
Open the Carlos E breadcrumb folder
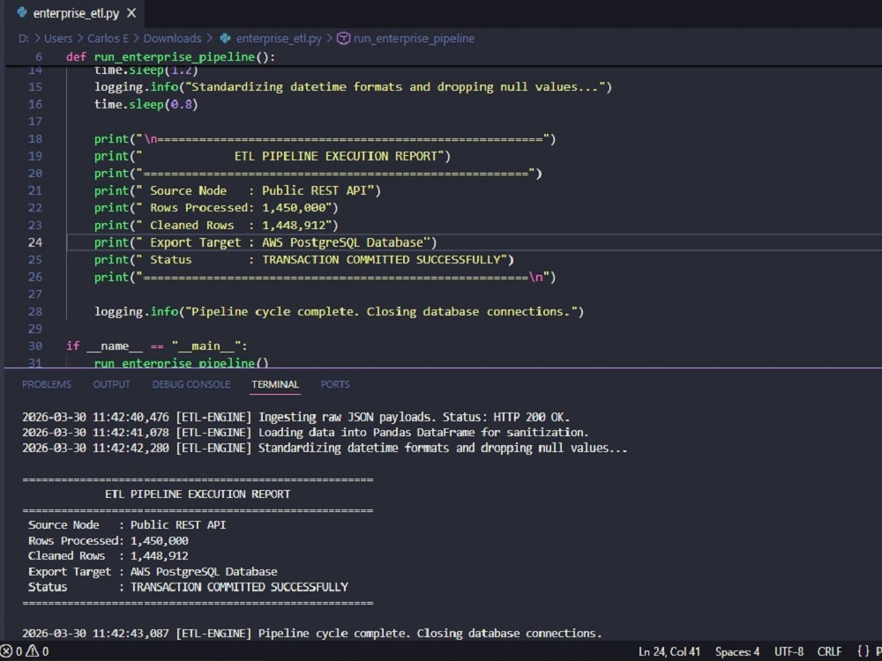[108, 38]
